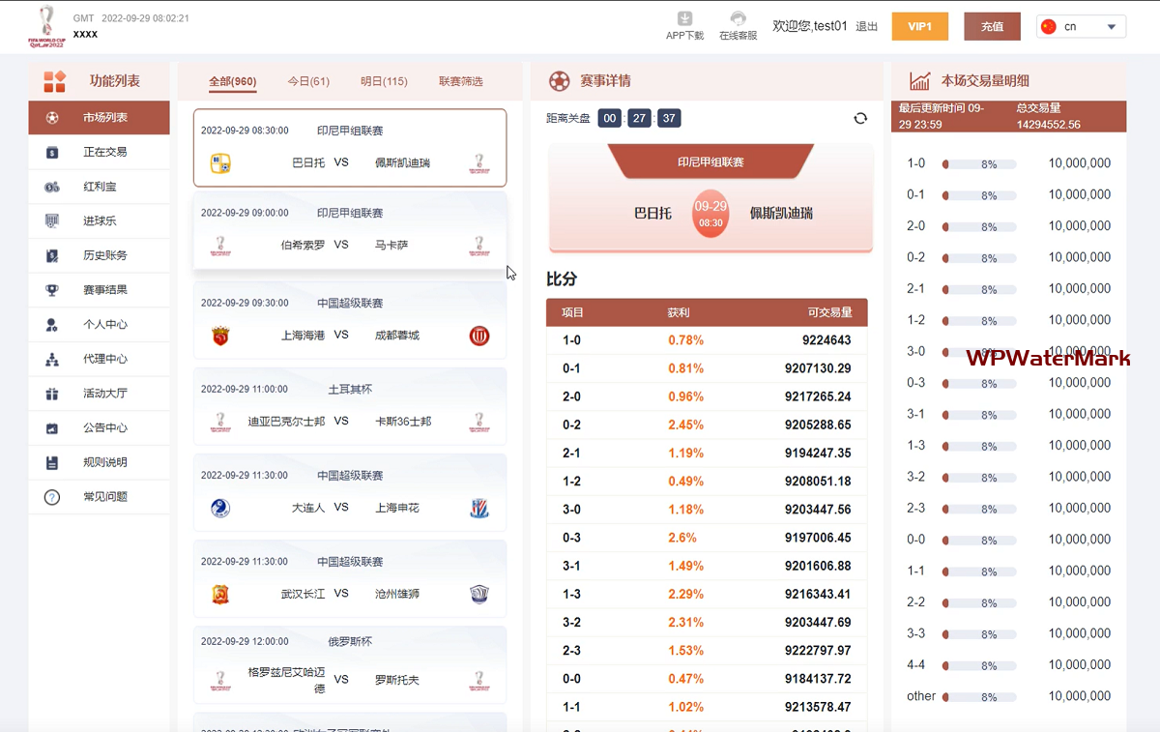Open the 联赛筛选 league filter

460,82
